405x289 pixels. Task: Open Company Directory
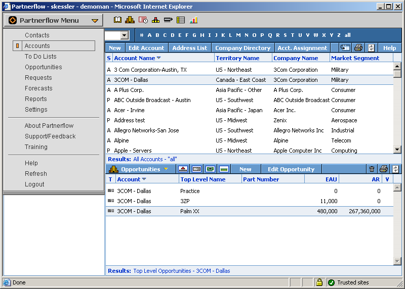coord(243,48)
